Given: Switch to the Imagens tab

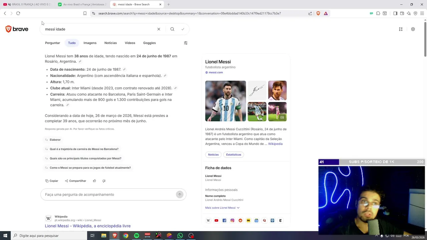Looking at the screenshot, I should click(x=90, y=43).
